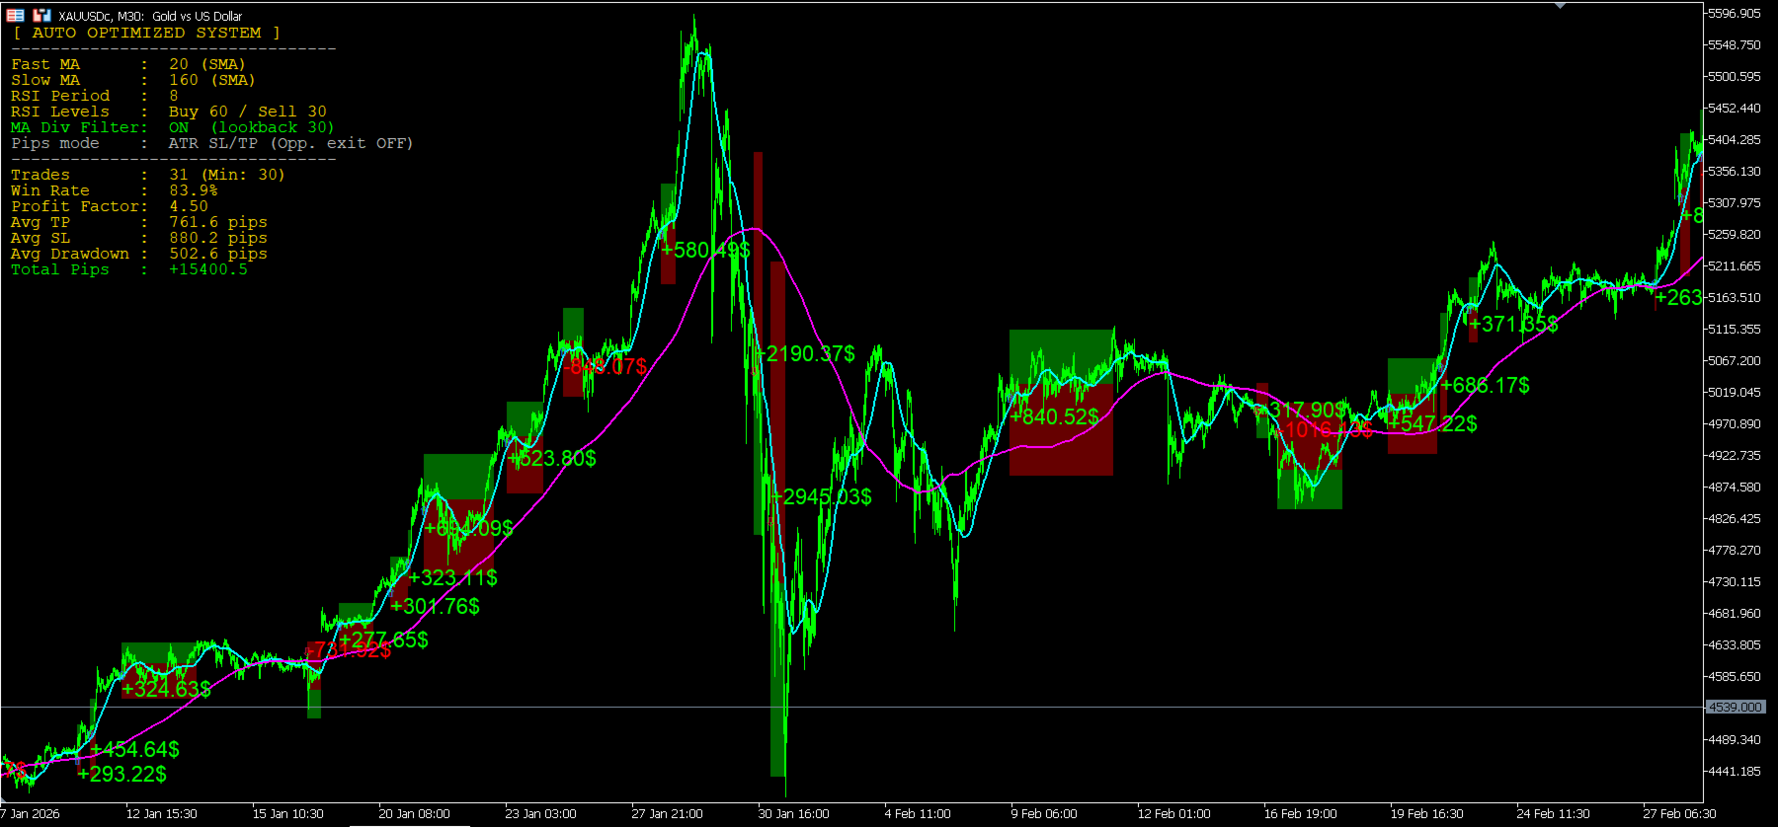Click the Total Pips value '+15400.5'

point(208,269)
